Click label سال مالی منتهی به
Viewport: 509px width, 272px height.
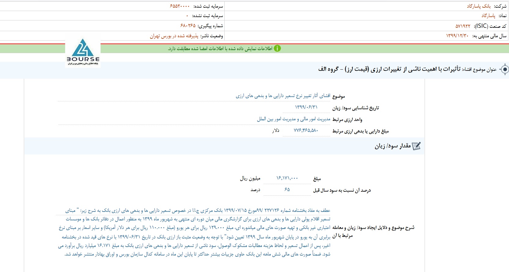pyautogui.click(x=489, y=36)
